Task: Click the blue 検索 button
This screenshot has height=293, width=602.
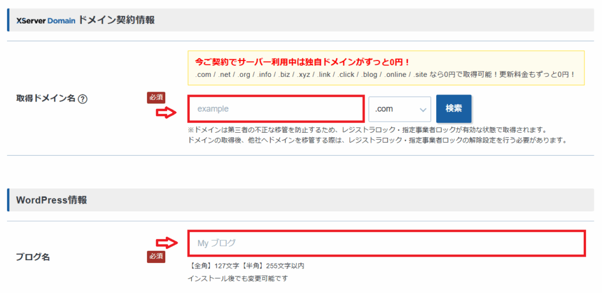Action: click(453, 109)
